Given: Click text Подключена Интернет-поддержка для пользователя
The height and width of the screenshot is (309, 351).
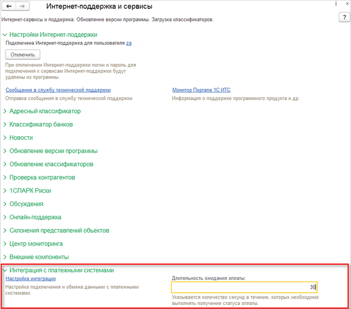Looking at the screenshot, I should (x=65, y=43).
